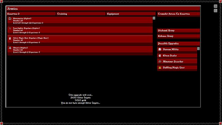The image size is (222, 125).
Task: Click the back arrow icon at top right
Action: pos(216,6)
